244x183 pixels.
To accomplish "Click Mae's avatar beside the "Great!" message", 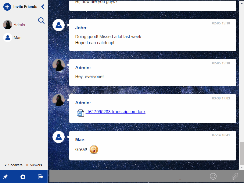I will 59,137.
